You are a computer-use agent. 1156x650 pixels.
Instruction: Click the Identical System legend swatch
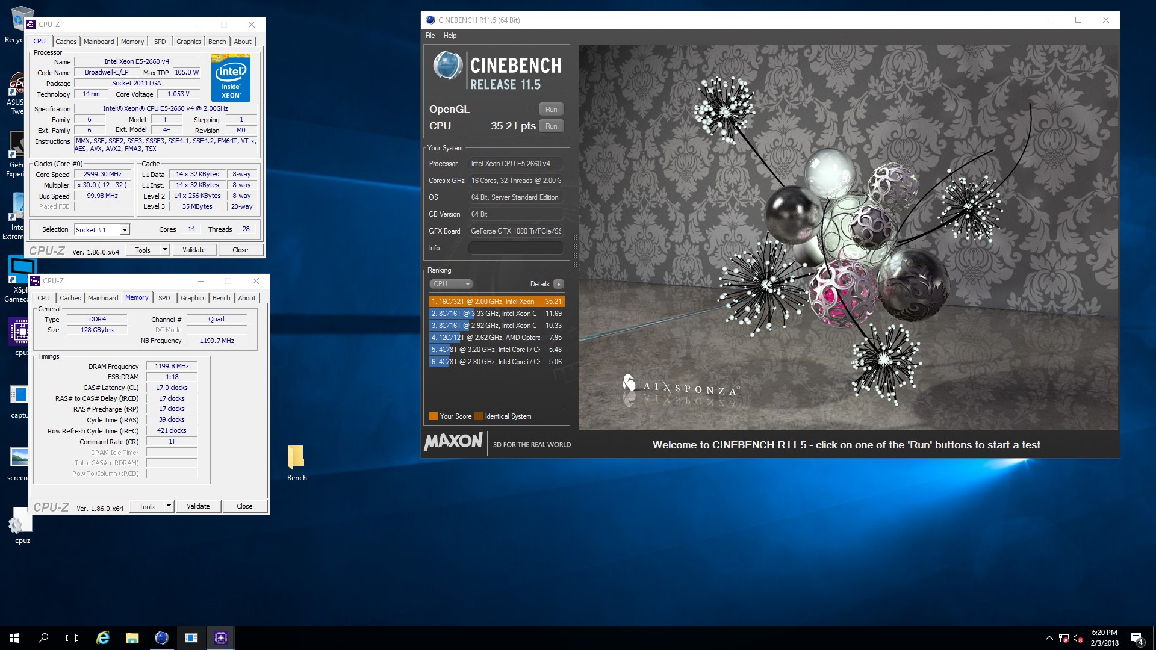[x=479, y=416]
